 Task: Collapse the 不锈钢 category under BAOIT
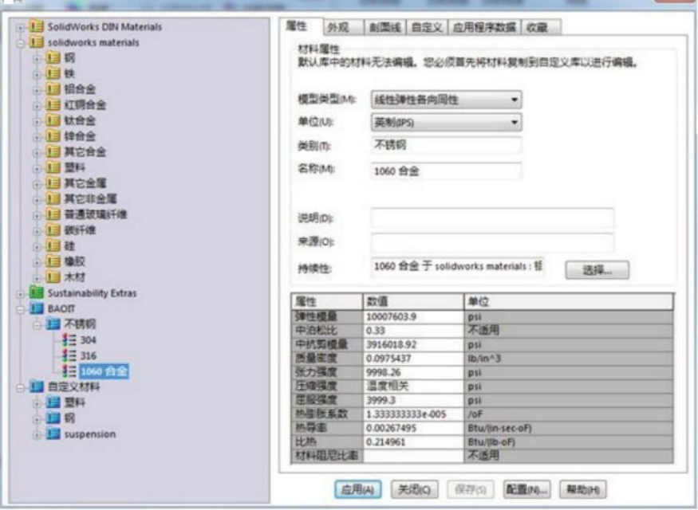pyautogui.click(x=37, y=324)
